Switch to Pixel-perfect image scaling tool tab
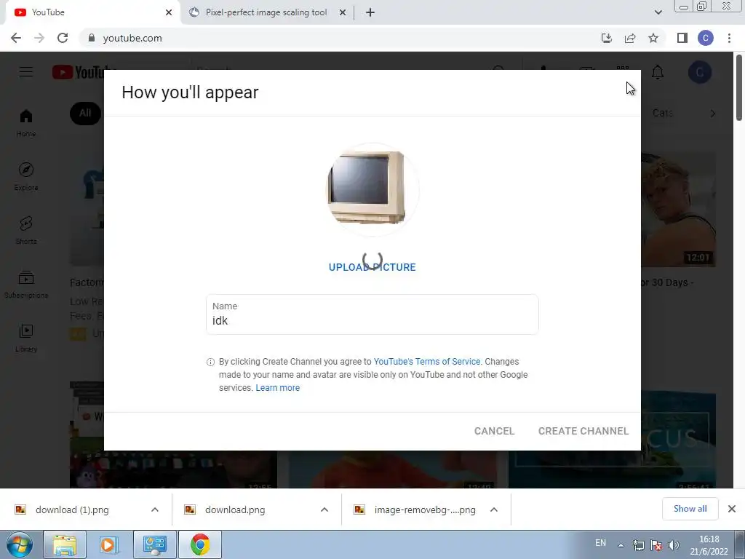The width and height of the screenshot is (745, 559). 267,12
